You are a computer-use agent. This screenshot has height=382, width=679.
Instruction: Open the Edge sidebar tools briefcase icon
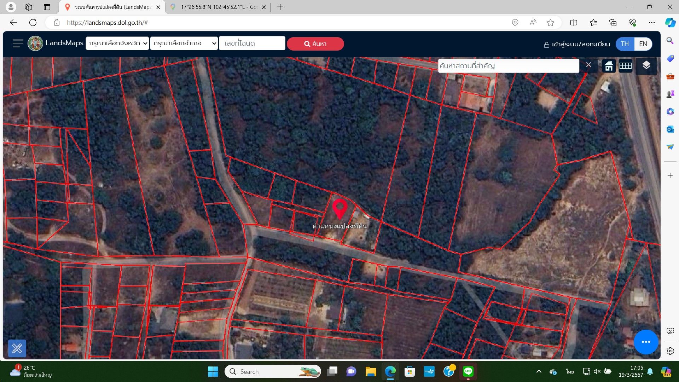[670, 76]
